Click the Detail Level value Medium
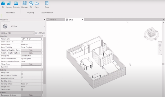The width and height of the screenshot is (165, 97). (24, 45)
